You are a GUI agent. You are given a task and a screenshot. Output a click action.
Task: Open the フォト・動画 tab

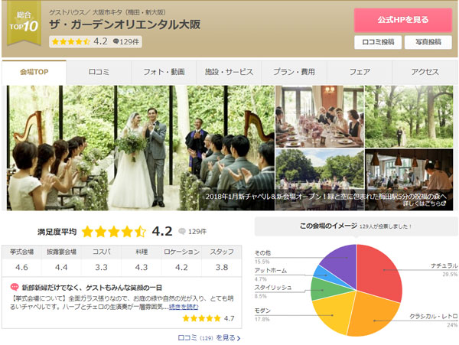[x=164, y=72]
